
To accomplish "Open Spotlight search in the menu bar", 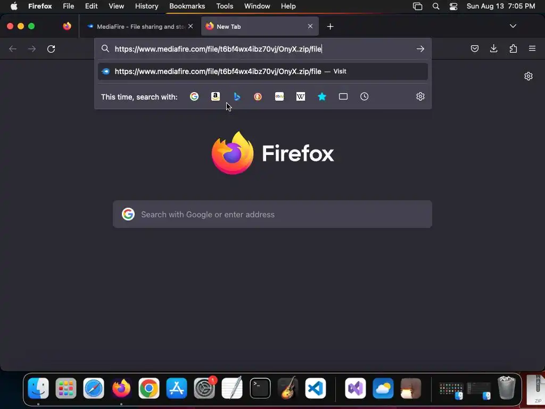I will [x=436, y=6].
